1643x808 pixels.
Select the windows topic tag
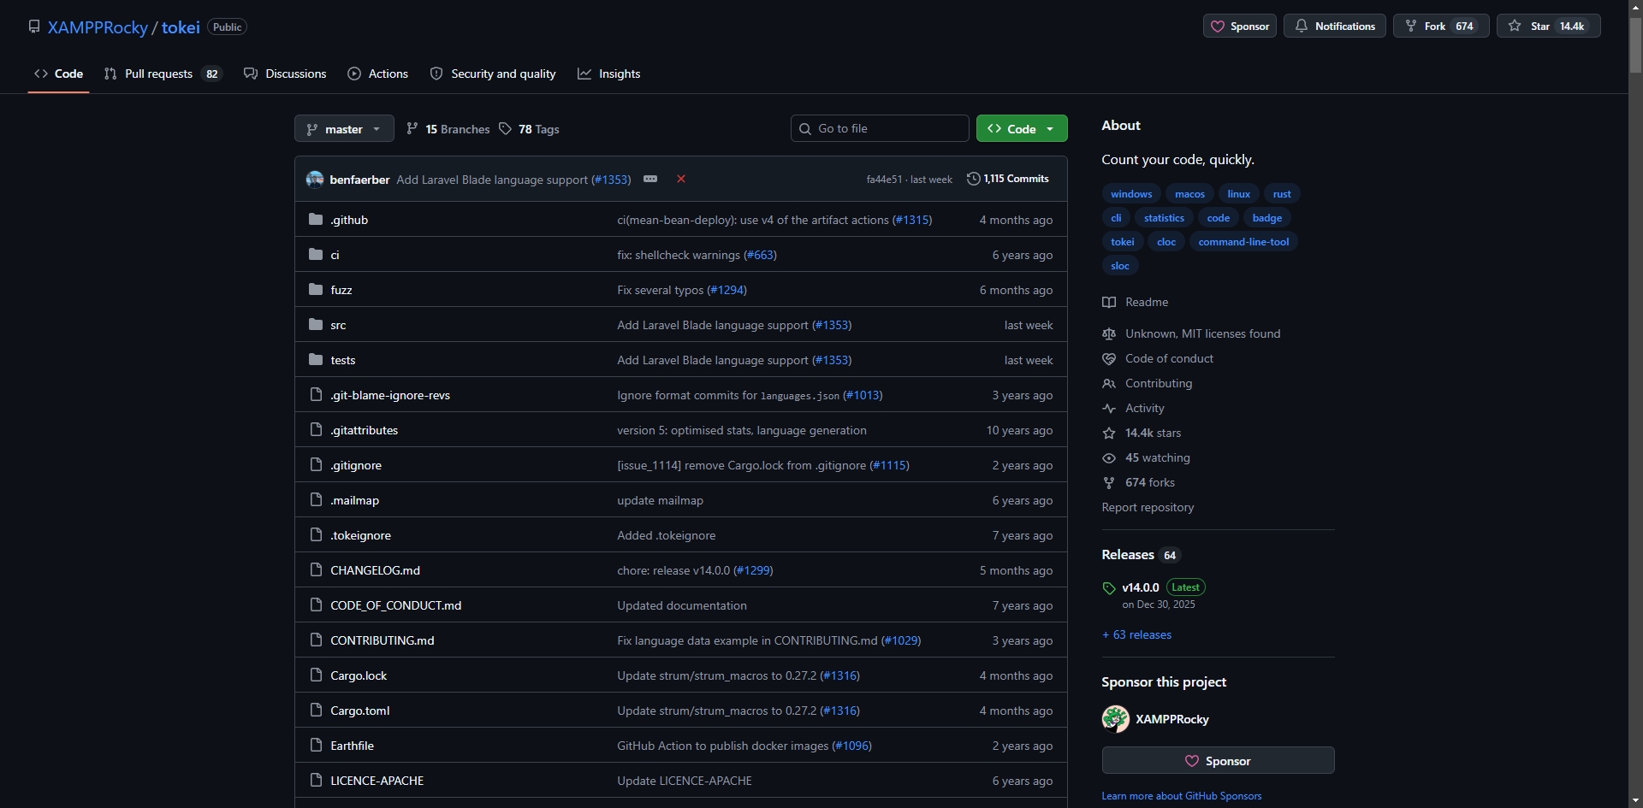pyautogui.click(x=1131, y=194)
